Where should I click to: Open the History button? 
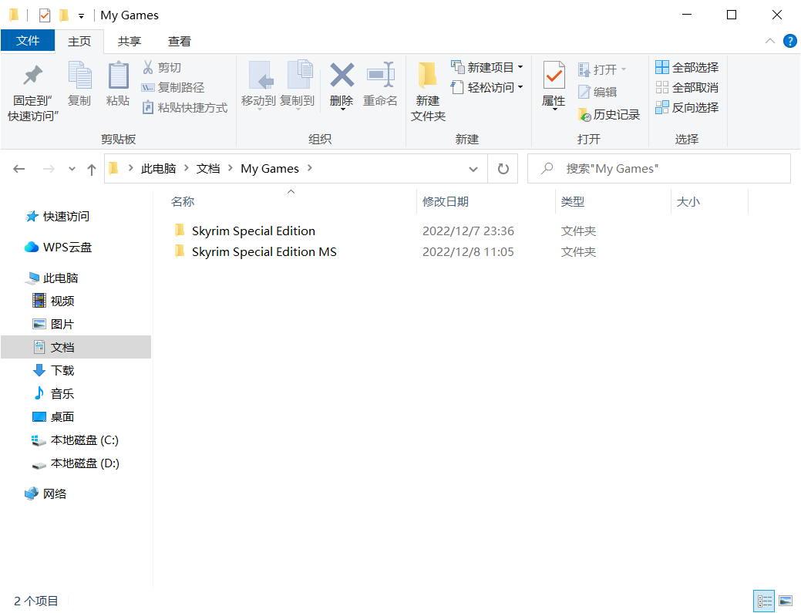[609, 114]
